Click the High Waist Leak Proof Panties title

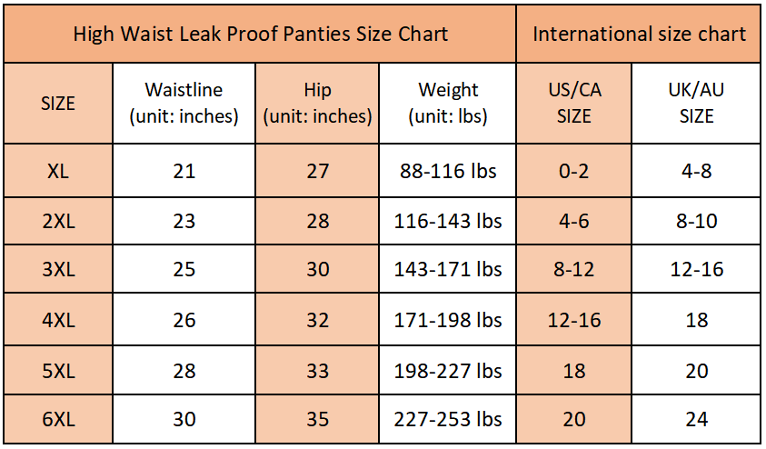click(261, 34)
